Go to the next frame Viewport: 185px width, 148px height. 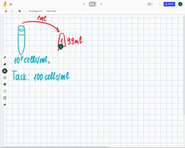(101, 4)
